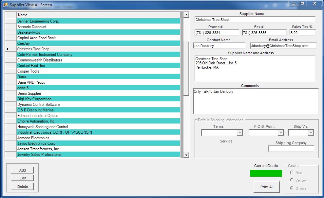
Task: Click the green Current Grade color box
Action: tap(266, 173)
